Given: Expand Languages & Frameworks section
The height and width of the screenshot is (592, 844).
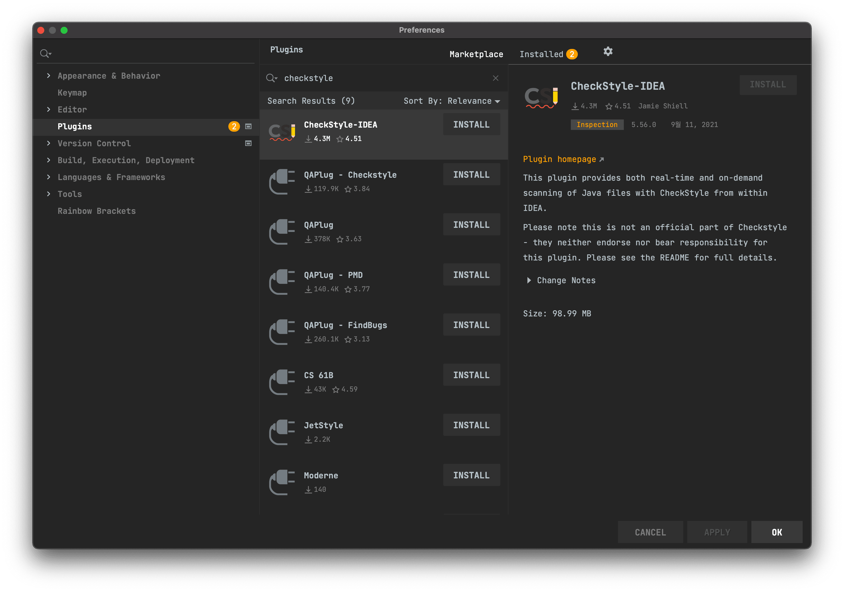Looking at the screenshot, I should pyautogui.click(x=49, y=177).
